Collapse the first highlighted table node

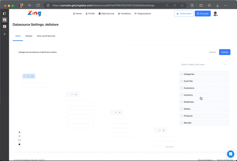click(x=28, y=77)
